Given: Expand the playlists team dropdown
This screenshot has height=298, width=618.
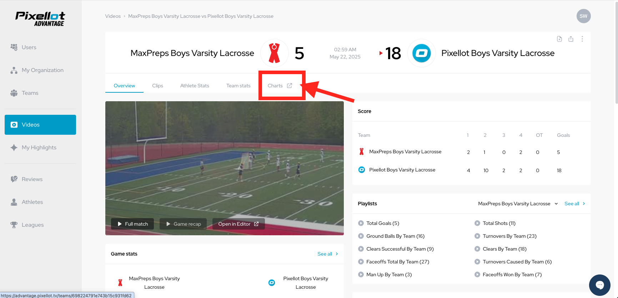Looking at the screenshot, I should [x=518, y=204].
